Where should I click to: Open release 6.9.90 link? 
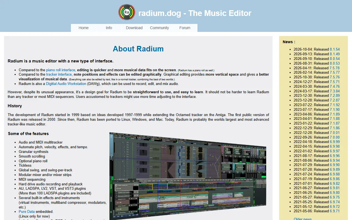coord(335,165)
